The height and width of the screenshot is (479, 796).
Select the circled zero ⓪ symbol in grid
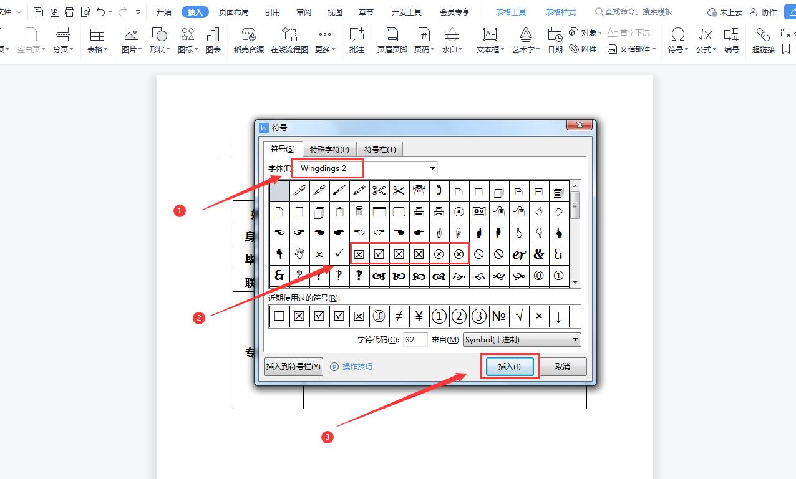click(539, 275)
